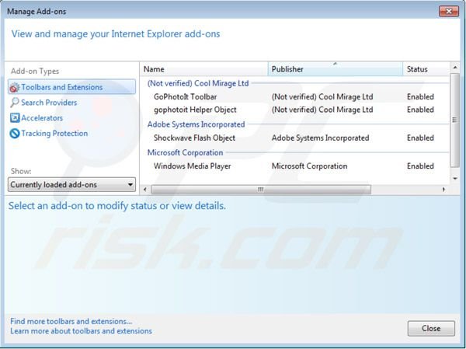The width and height of the screenshot is (466, 349).
Task: Click the horizontal scrollbar right arrow
Action: coord(443,190)
